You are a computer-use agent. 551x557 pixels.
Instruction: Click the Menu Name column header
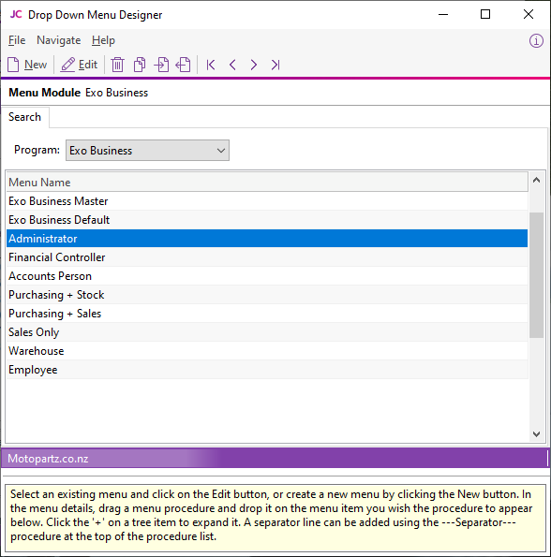coord(267,183)
